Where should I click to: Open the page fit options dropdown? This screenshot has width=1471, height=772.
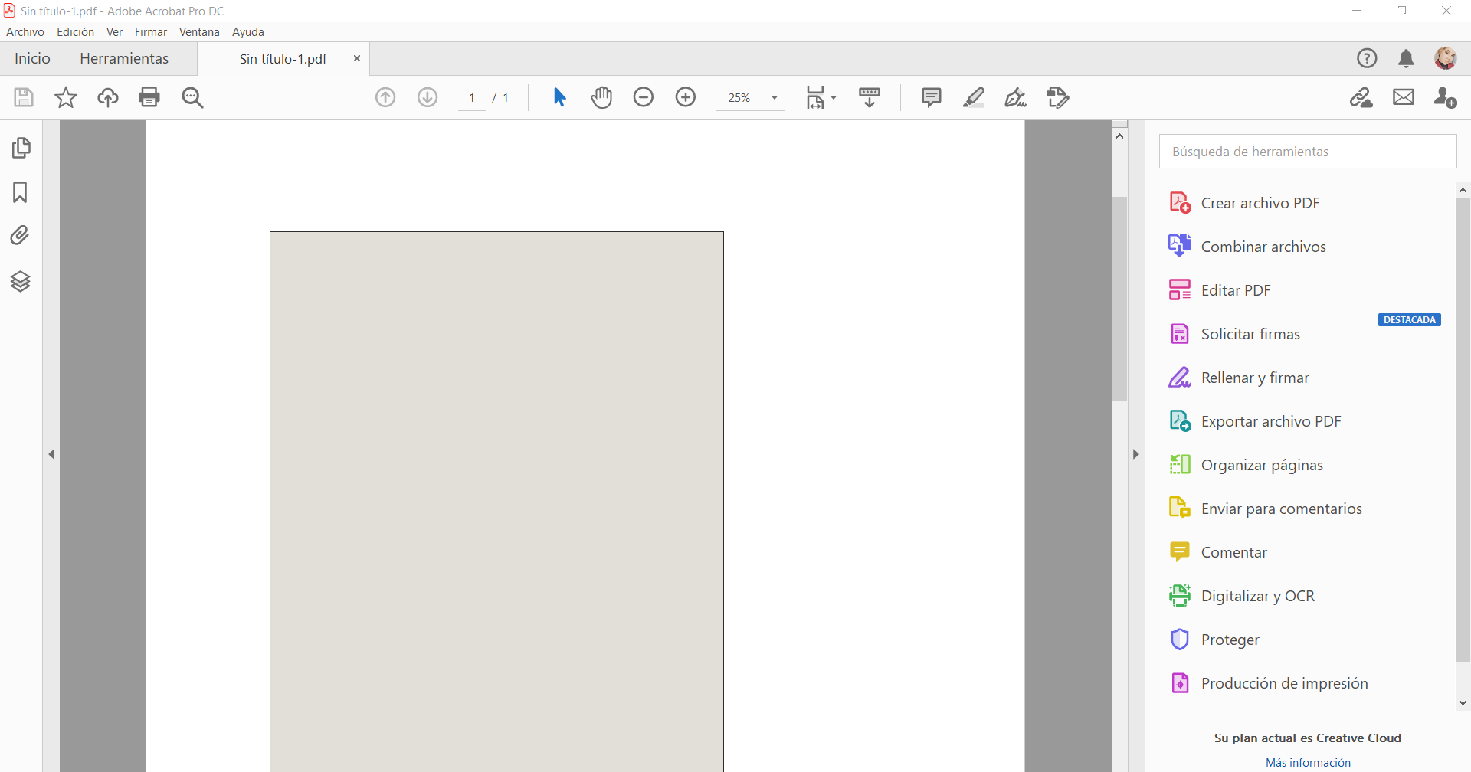click(821, 97)
